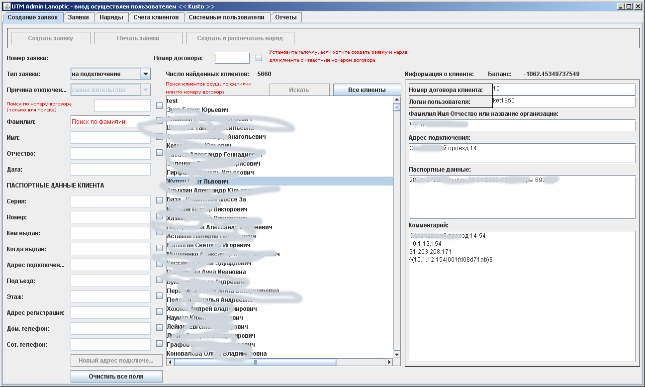Tick the checkbox beside the Серия field
The height and width of the screenshot is (387, 645).
(x=159, y=200)
